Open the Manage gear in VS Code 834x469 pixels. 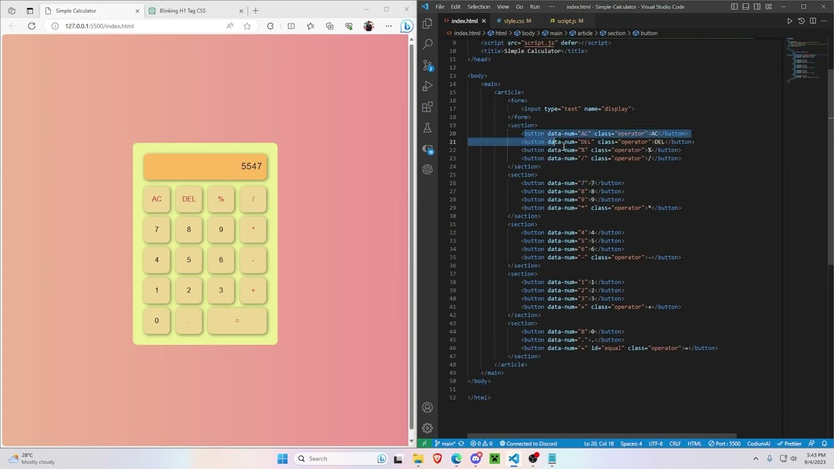coord(427,428)
